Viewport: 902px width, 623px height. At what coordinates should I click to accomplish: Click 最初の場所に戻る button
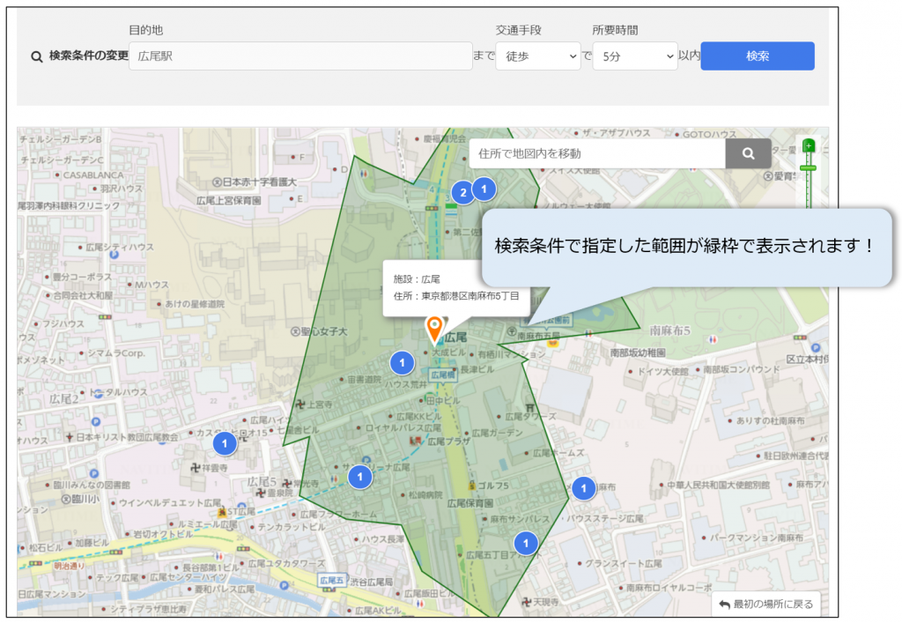(x=765, y=604)
